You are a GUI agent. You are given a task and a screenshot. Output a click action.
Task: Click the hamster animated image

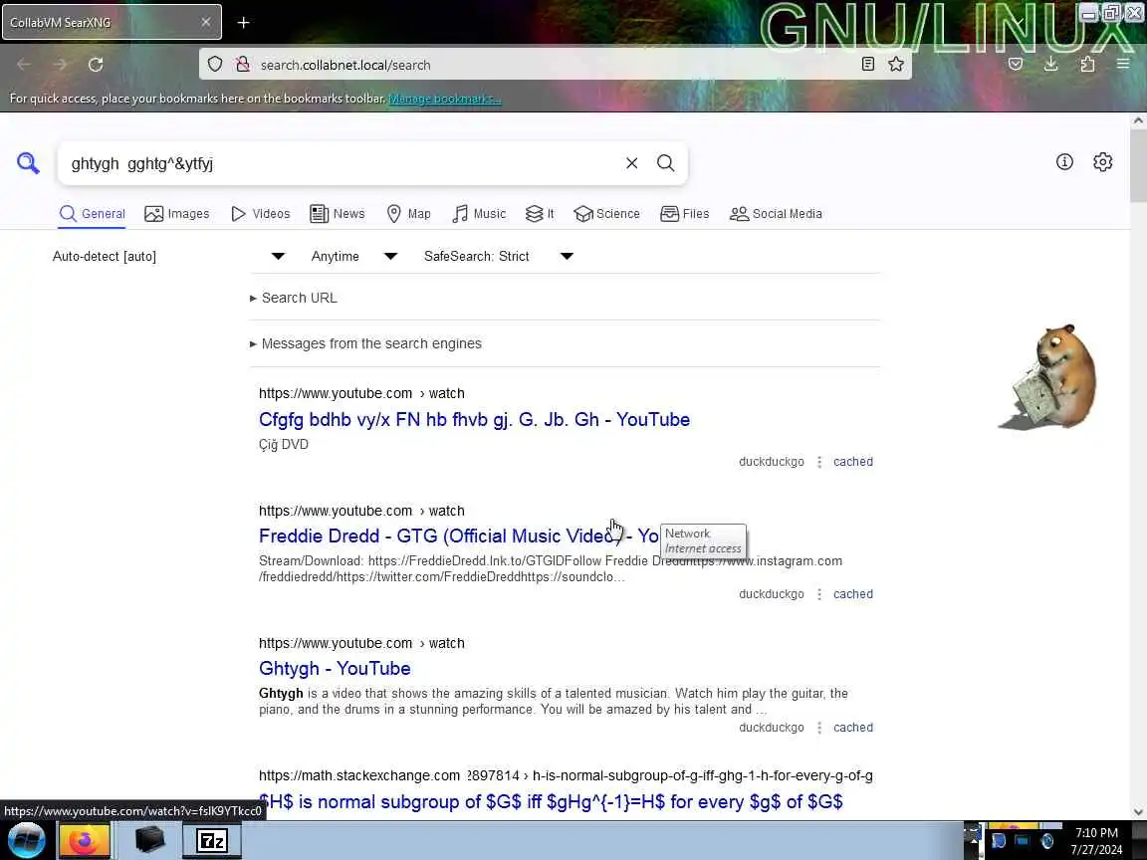[1049, 376]
